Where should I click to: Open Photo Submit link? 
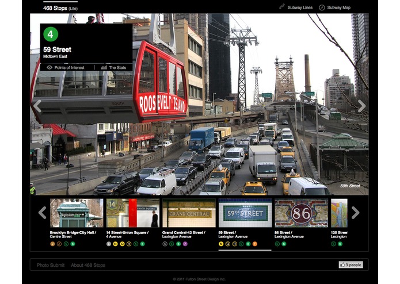(x=51, y=265)
